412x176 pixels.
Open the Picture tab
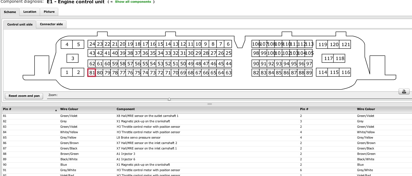[49, 12]
